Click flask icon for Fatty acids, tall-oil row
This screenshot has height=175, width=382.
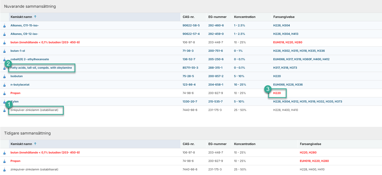coord(4,68)
